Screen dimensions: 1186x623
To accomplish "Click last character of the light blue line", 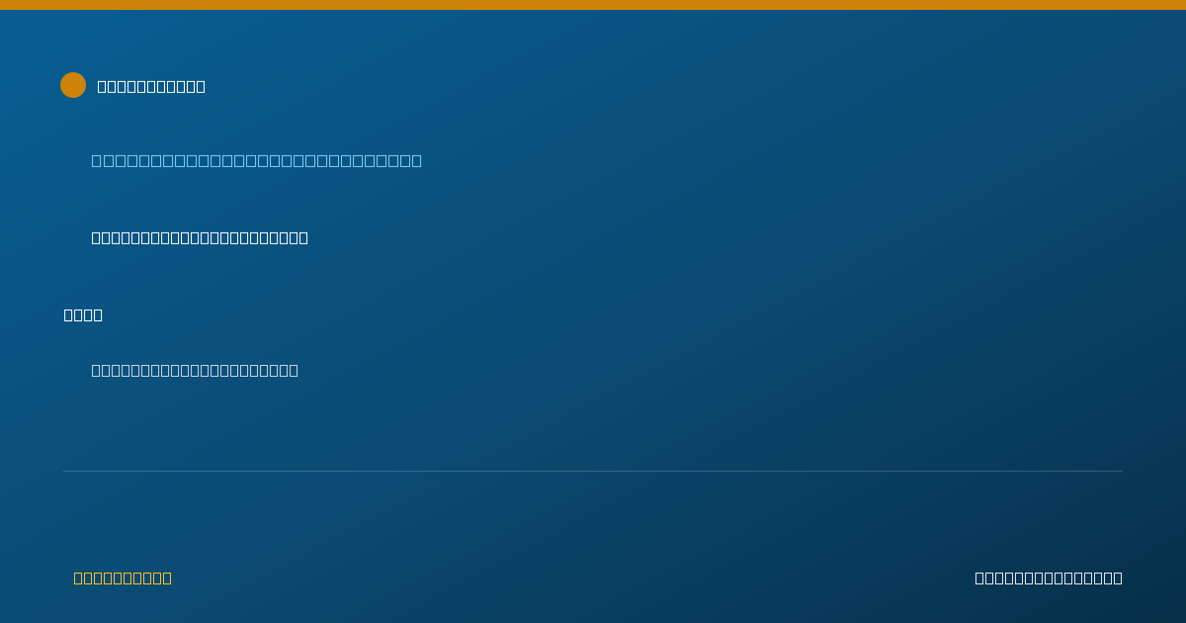I will (x=417, y=160).
